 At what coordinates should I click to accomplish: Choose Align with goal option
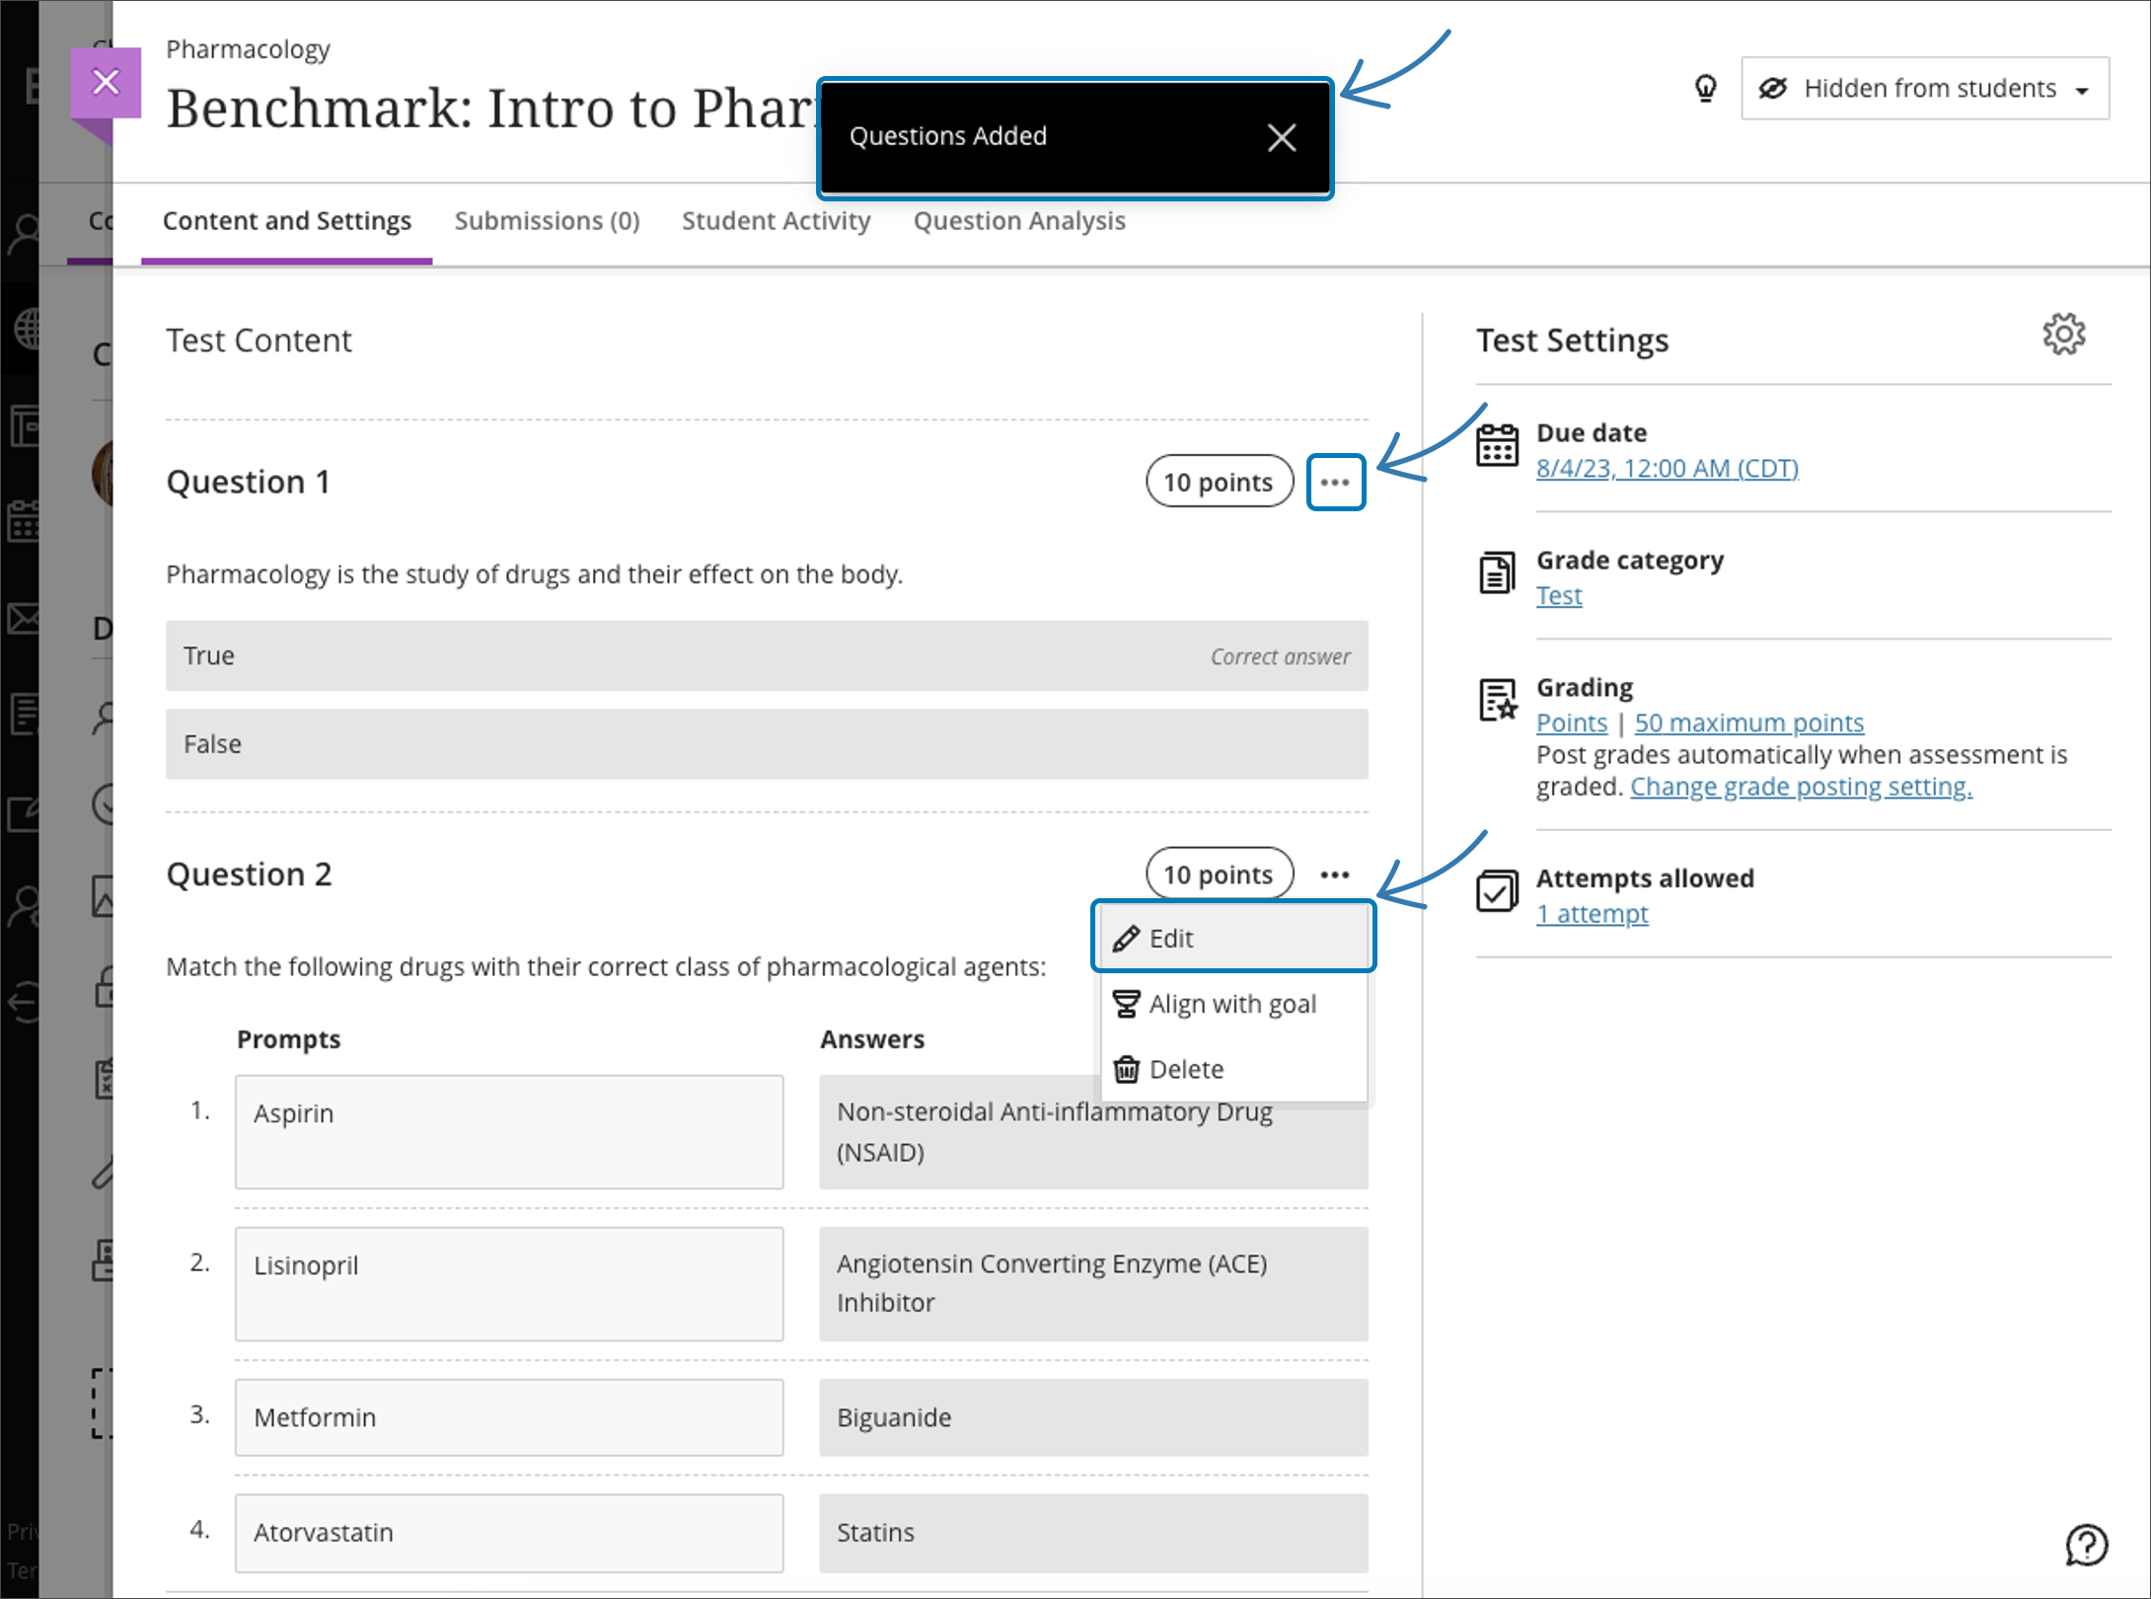(1232, 1004)
